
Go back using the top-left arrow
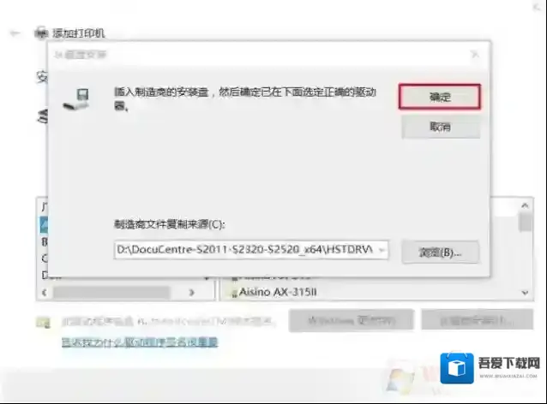click(x=15, y=33)
